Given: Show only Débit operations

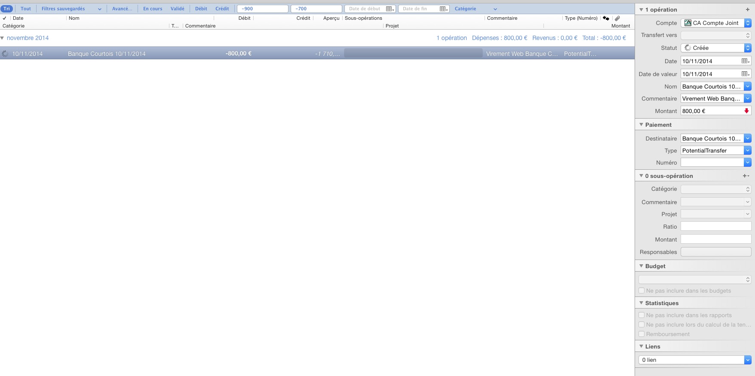Looking at the screenshot, I should [201, 9].
